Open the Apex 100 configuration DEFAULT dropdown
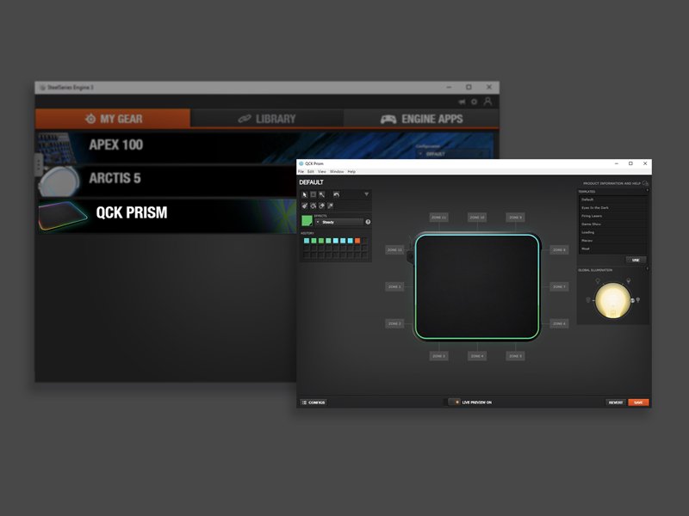Screen dimensions: 689x516 [x=453, y=154]
